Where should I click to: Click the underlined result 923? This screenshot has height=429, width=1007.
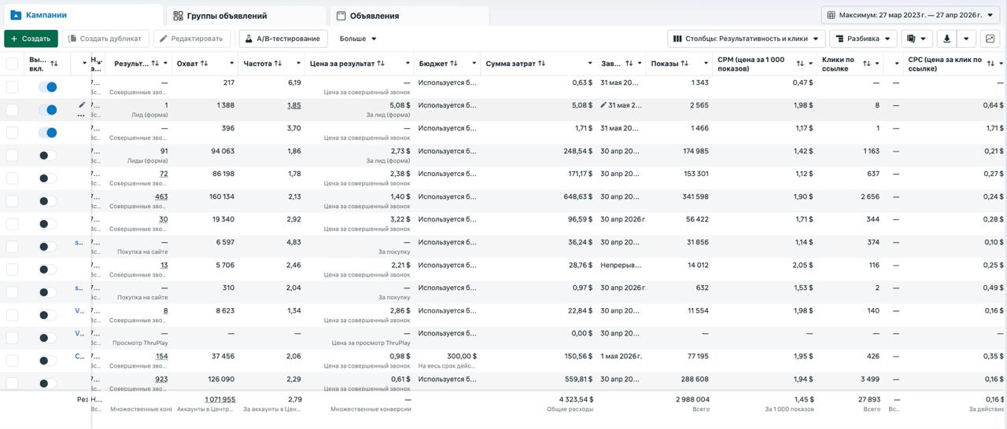click(x=161, y=379)
